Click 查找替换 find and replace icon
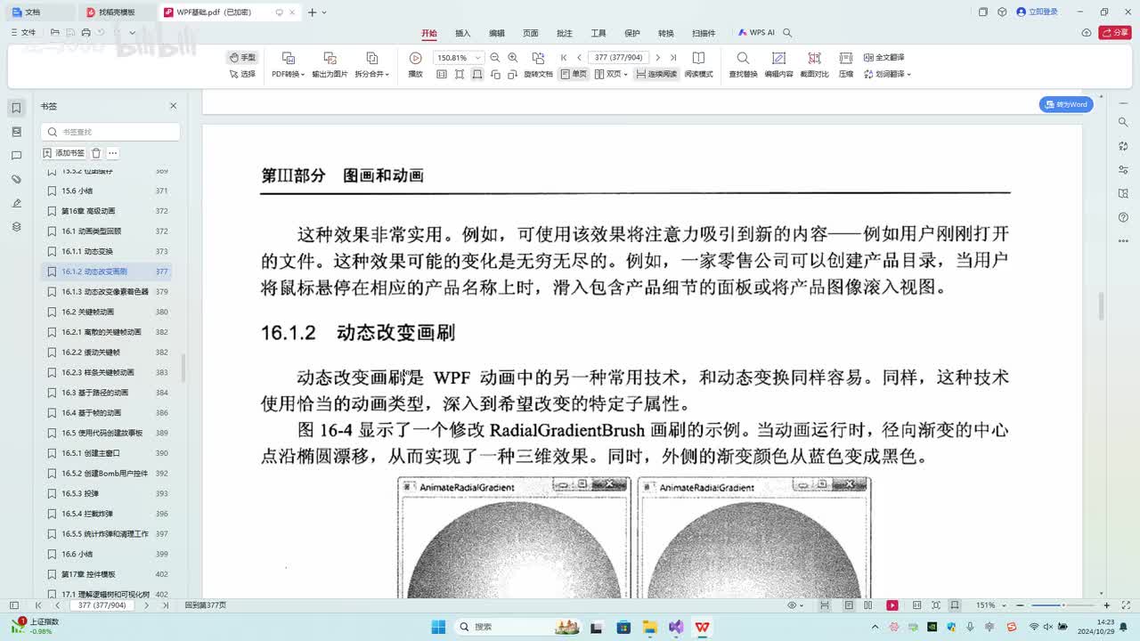This screenshot has height=641, width=1140. point(743,58)
